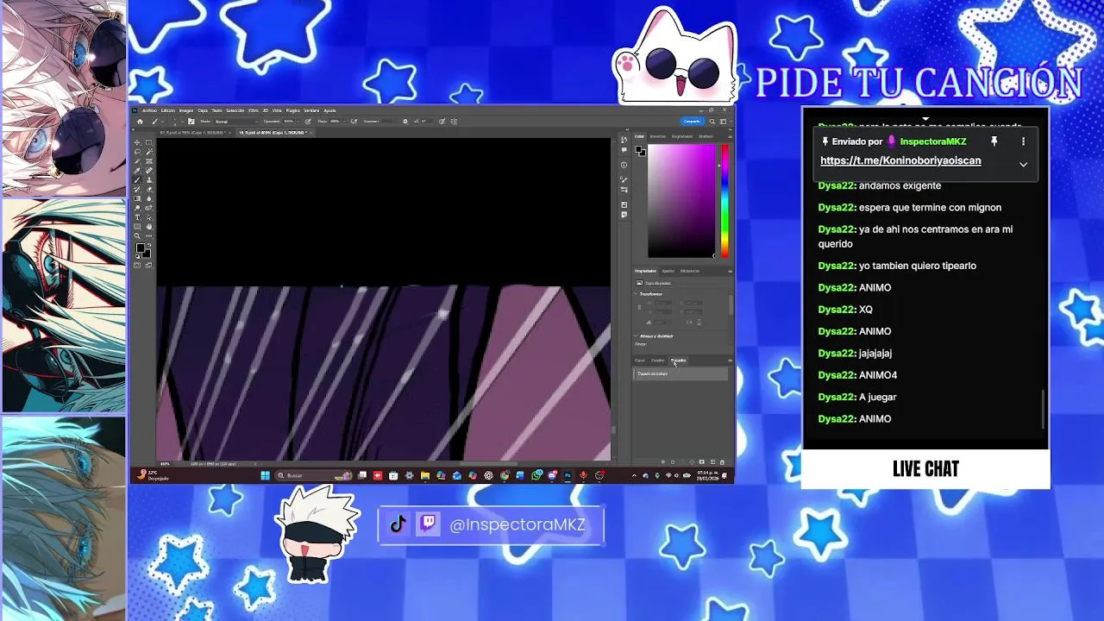Select the Lasso tool

[137, 152]
